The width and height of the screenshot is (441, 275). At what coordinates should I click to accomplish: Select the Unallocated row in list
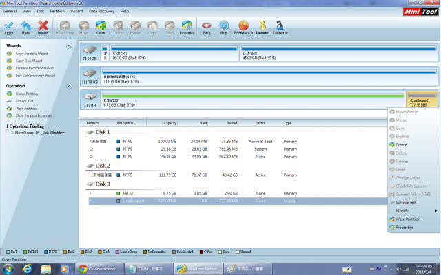click(238, 201)
